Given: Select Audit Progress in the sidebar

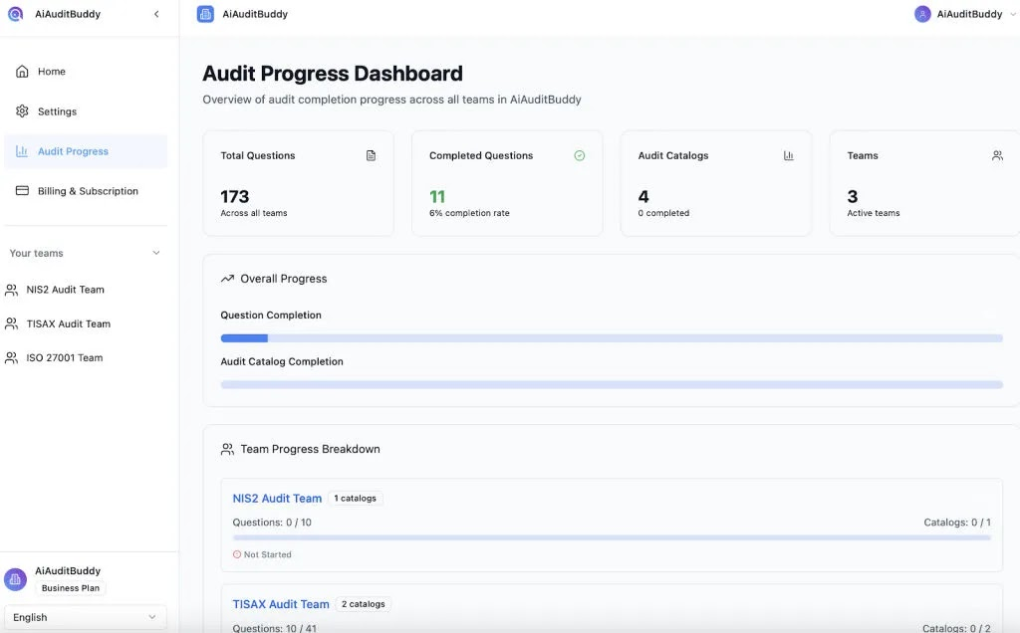Looking at the screenshot, I should pos(86,151).
